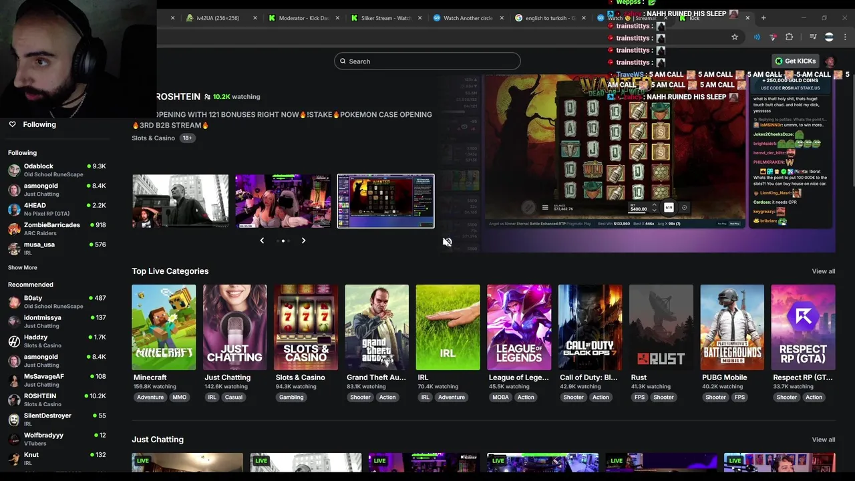The width and height of the screenshot is (855, 481).
Task: Open asmongold in Following list
Action: pos(57,190)
